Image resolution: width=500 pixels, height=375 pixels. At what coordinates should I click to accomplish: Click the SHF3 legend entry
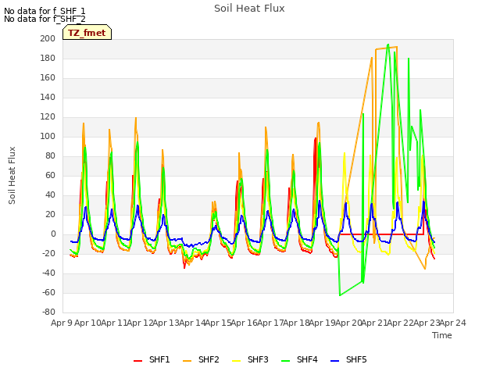pyautogui.click(x=250, y=359)
